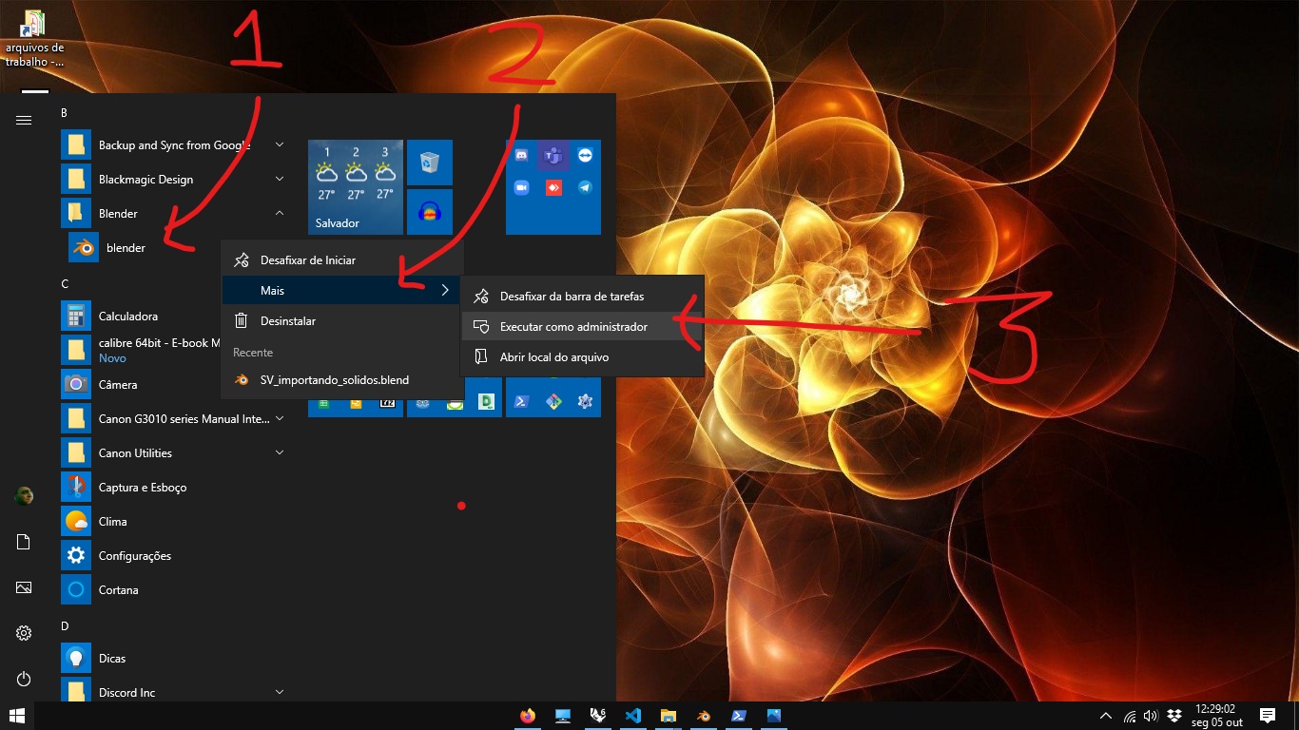Open Dropbox in the system tray

tap(1174, 716)
